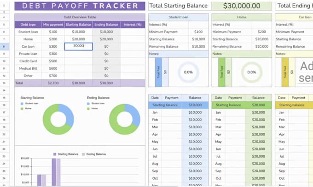
Task: Click the $2,700 total min payment cell
Action: pos(53,83)
